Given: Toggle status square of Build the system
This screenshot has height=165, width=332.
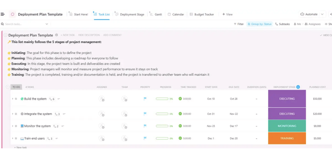Looking at the screenshot, I should pos(16,99).
